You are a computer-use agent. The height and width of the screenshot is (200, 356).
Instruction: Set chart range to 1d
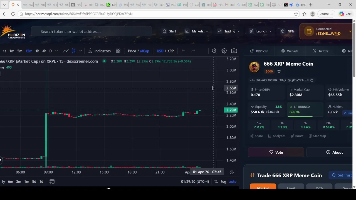pyautogui.click(x=41, y=181)
